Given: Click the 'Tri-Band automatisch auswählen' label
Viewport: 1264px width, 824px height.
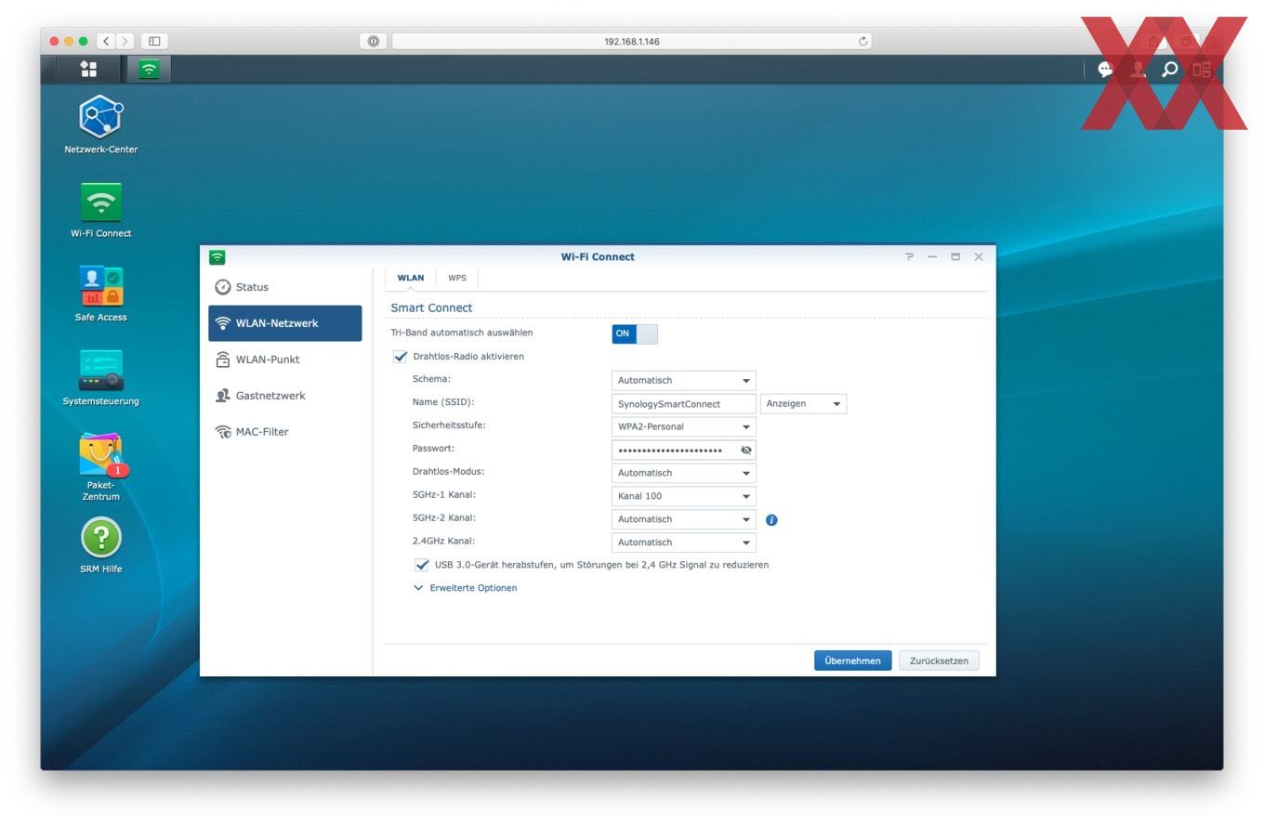Looking at the screenshot, I should pyautogui.click(x=462, y=333).
